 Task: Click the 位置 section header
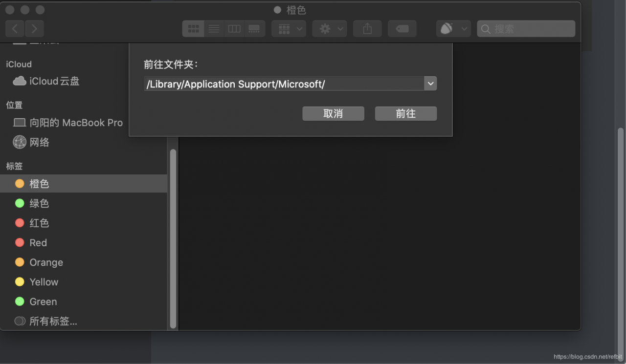[14, 105]
